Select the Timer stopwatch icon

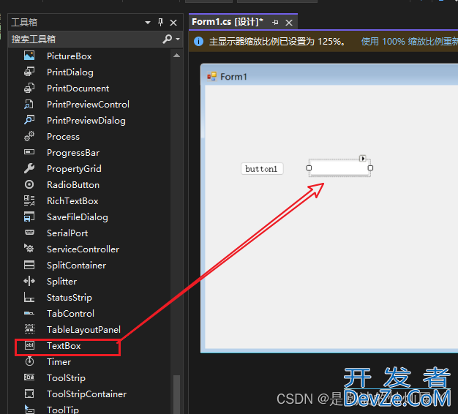(x=29, y=361)
